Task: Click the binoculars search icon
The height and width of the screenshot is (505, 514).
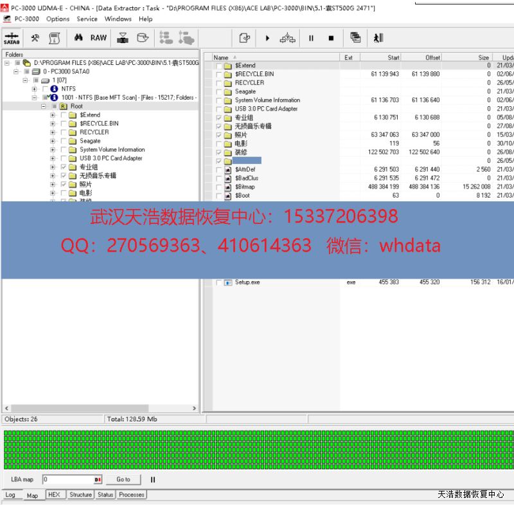Action: coord(78,38)
